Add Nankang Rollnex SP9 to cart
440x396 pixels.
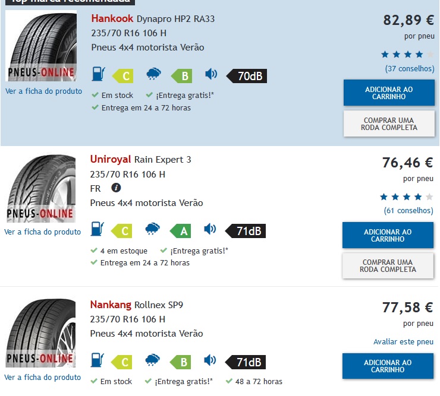click(x=388, y=366)
